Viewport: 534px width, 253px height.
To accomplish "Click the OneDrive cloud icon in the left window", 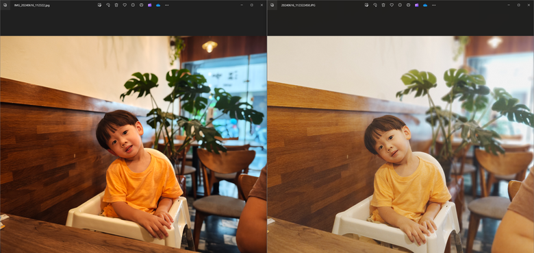I will (158, 5).
